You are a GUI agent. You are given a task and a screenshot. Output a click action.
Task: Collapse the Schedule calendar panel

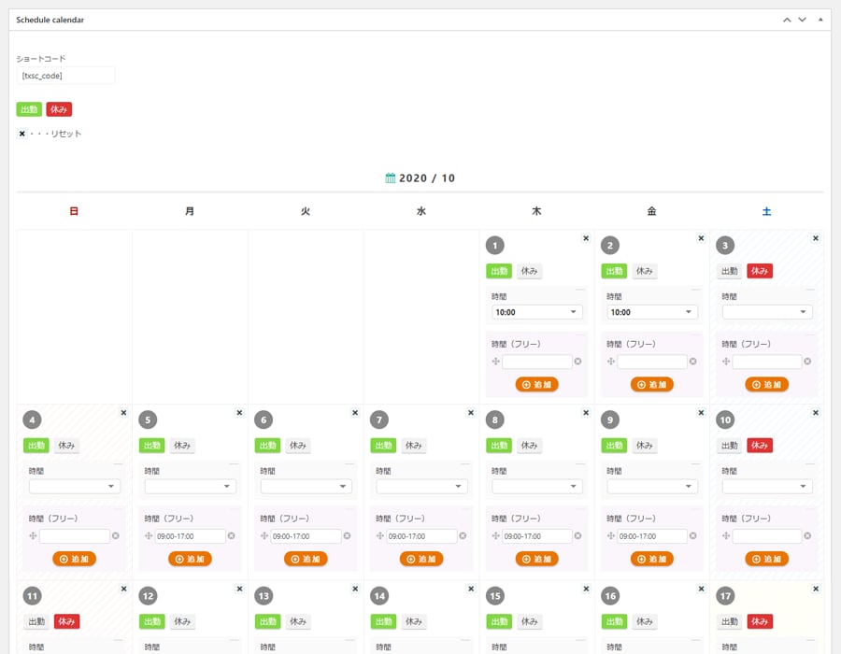[820, 20]
